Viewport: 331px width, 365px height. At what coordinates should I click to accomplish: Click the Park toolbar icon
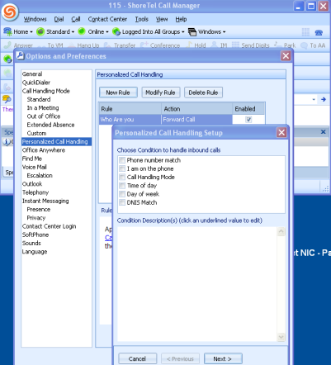point(277,45)
